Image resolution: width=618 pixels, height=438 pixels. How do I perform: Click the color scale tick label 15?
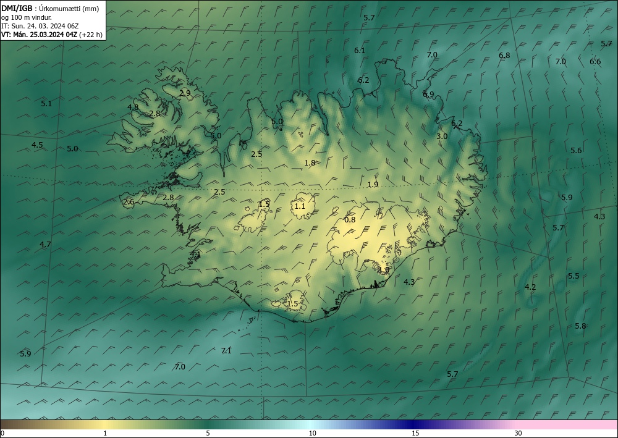point(415,433)
